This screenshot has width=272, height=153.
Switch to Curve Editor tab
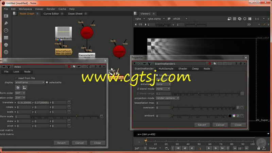click(x=51, y=14)
